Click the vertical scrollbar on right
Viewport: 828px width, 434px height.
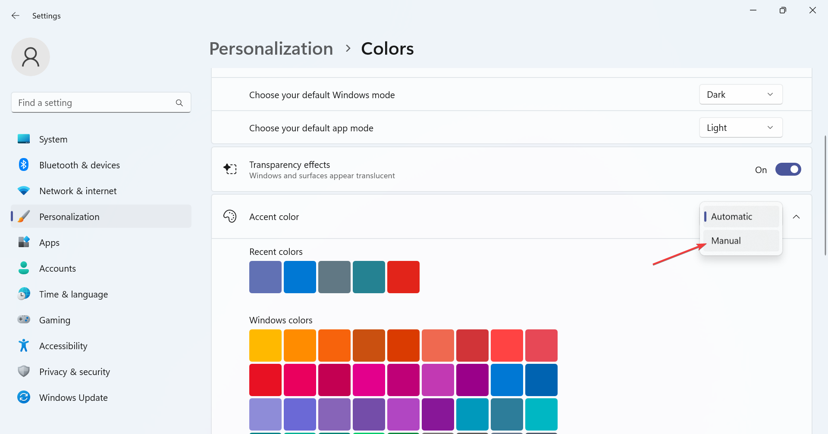click(x=825, y=196)
